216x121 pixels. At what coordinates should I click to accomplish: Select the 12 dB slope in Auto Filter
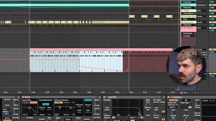[138, 117]
